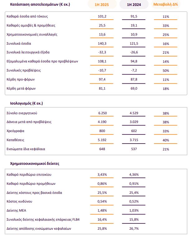The height and width of the screenshot is (240, 192).
Task: Click the 50% change for Συνολικές προβλέψεις
Action: coord(166,71)
